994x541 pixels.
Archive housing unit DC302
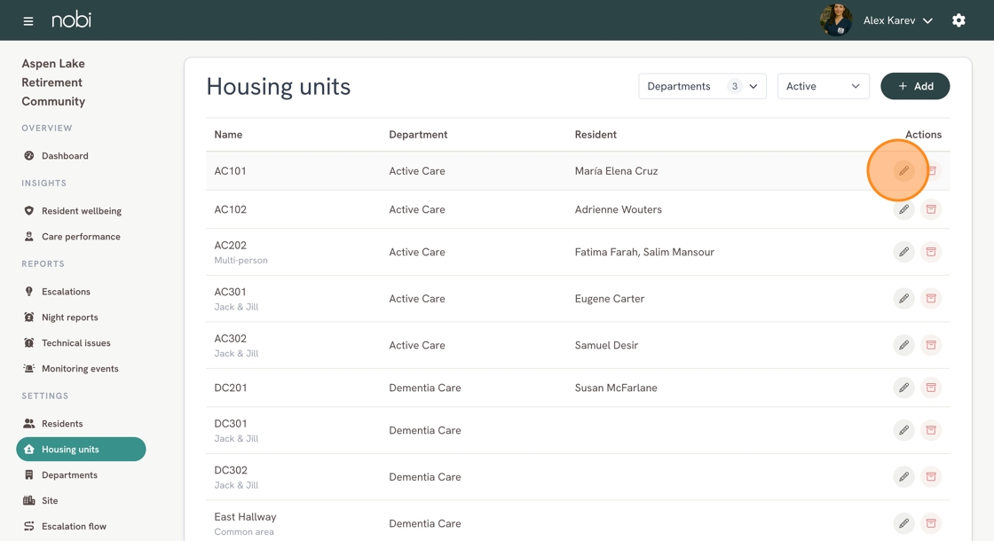[931, 477]
